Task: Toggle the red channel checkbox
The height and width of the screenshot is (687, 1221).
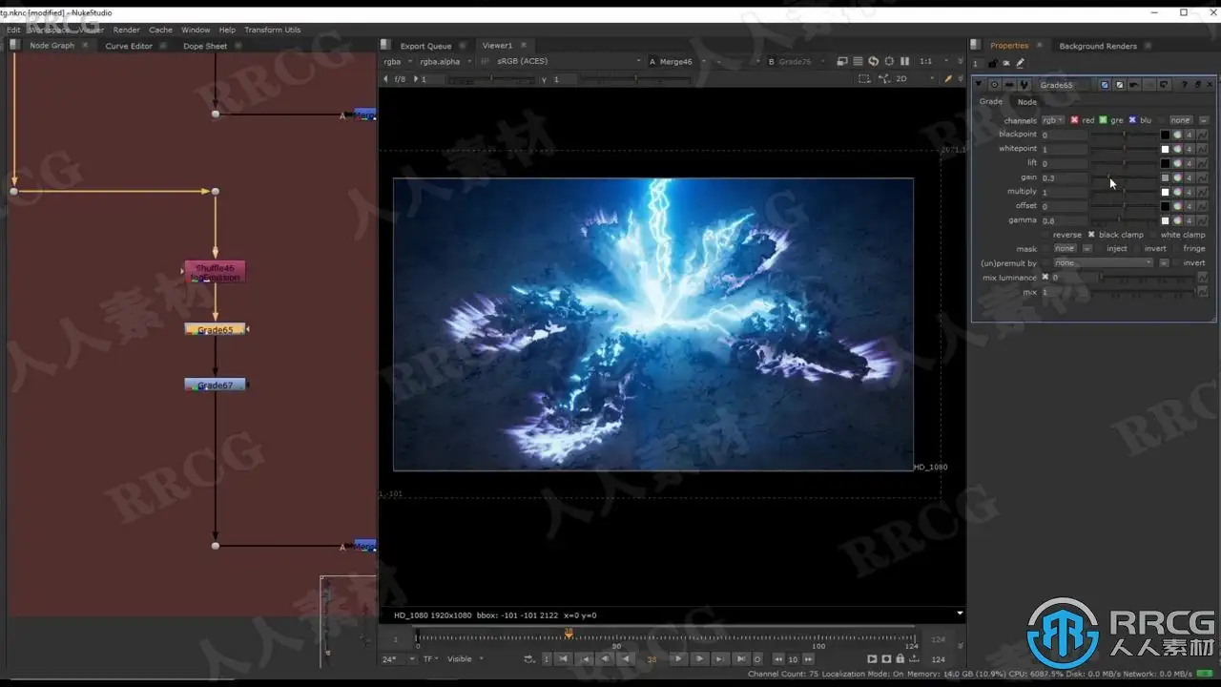Action: point(1074,120)
